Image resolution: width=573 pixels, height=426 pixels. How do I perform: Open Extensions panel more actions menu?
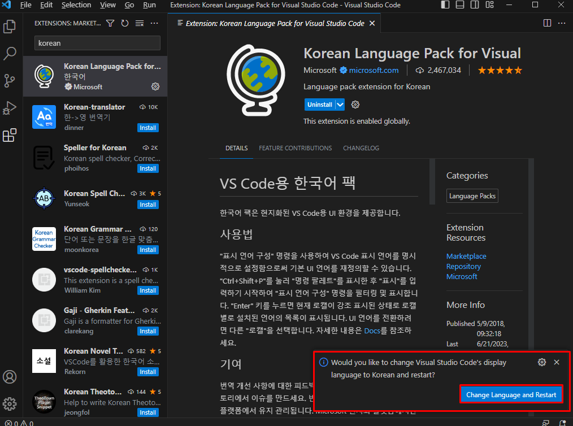click(x=155, y=23)
